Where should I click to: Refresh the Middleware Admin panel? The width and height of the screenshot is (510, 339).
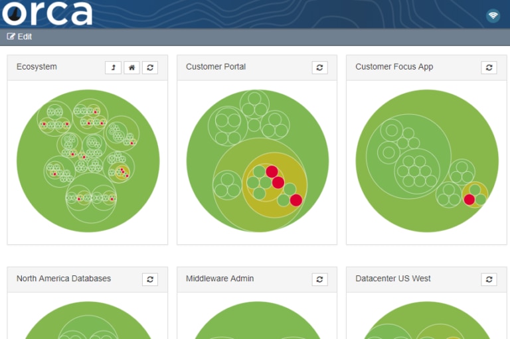click(319, 279)
